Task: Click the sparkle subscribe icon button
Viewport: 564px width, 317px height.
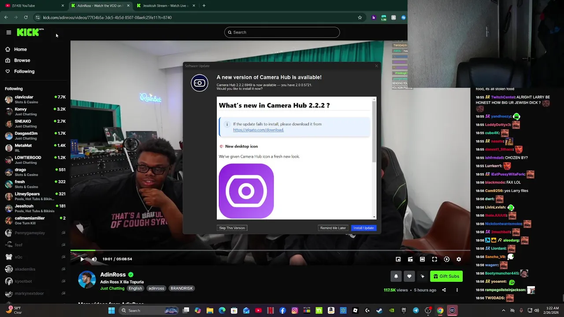Action: coord(422,276)
